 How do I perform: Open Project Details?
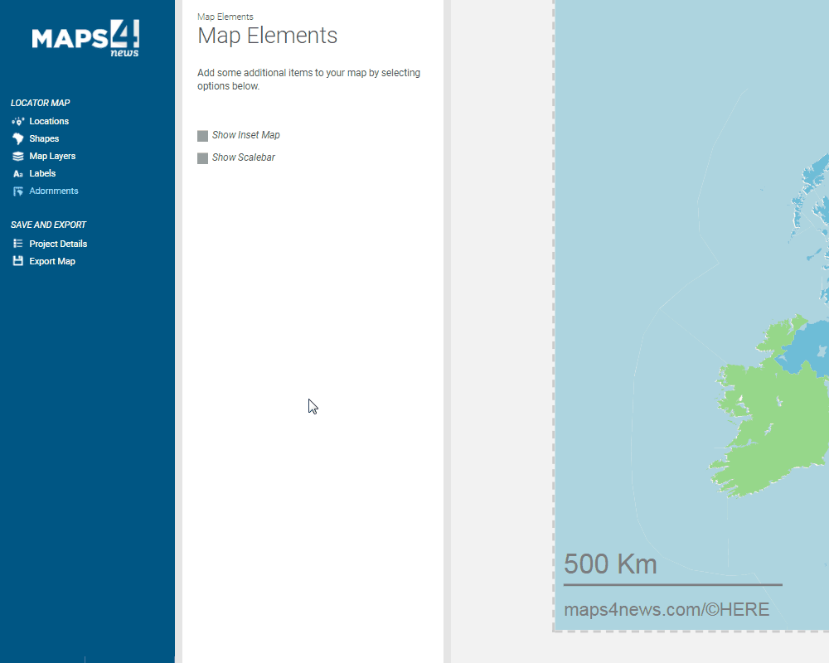pyautogui.click(x=58, y=244)
